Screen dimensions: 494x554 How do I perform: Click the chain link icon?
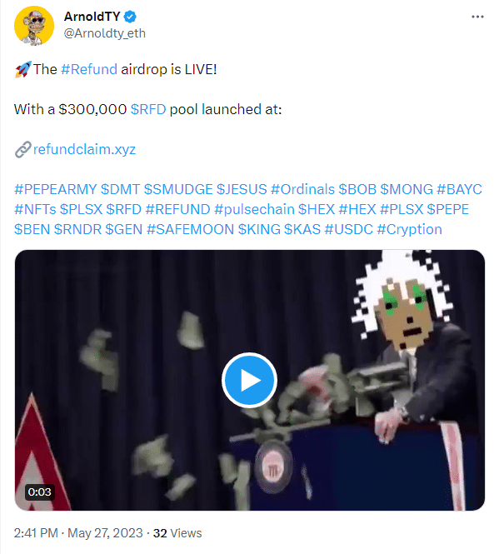click(22, 149)
